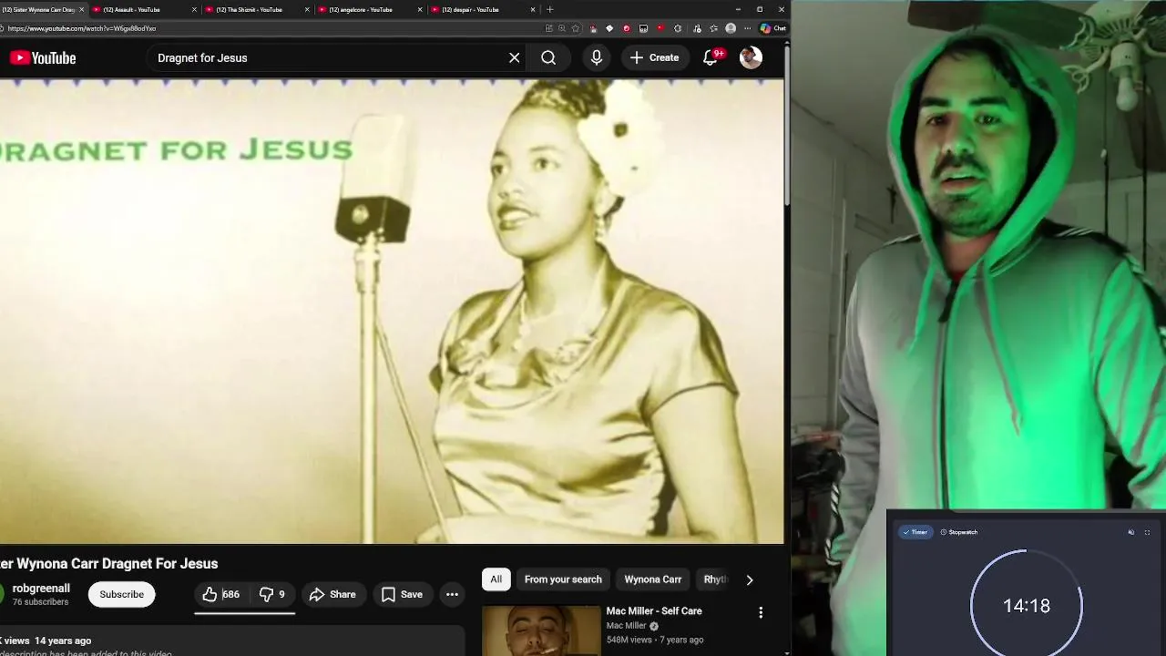
Task: Like the video (686 likes)
Action: [x=220, y=594]
